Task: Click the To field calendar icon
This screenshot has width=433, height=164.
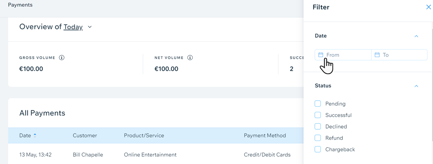Action: [x=377, y=55]
